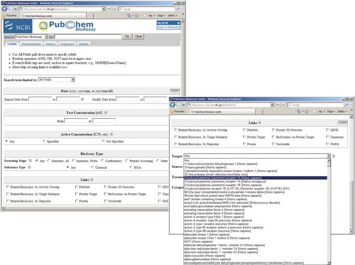This screenshot has height=265, width=355.
Task: Open help icon beside Links in left window
Action: point(92,180)
